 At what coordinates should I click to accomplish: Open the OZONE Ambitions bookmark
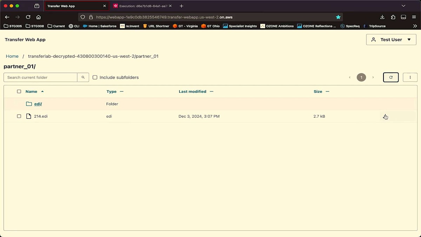tap(277, 26)
